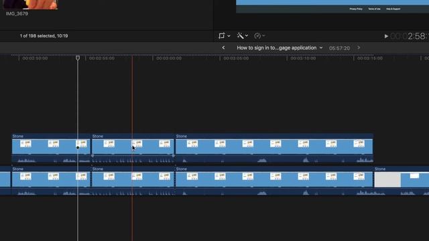Viewport: 429px width, 241px height.
Task: Expand the enhancements menu chevron beside magic wand
Action: [247, 35]
